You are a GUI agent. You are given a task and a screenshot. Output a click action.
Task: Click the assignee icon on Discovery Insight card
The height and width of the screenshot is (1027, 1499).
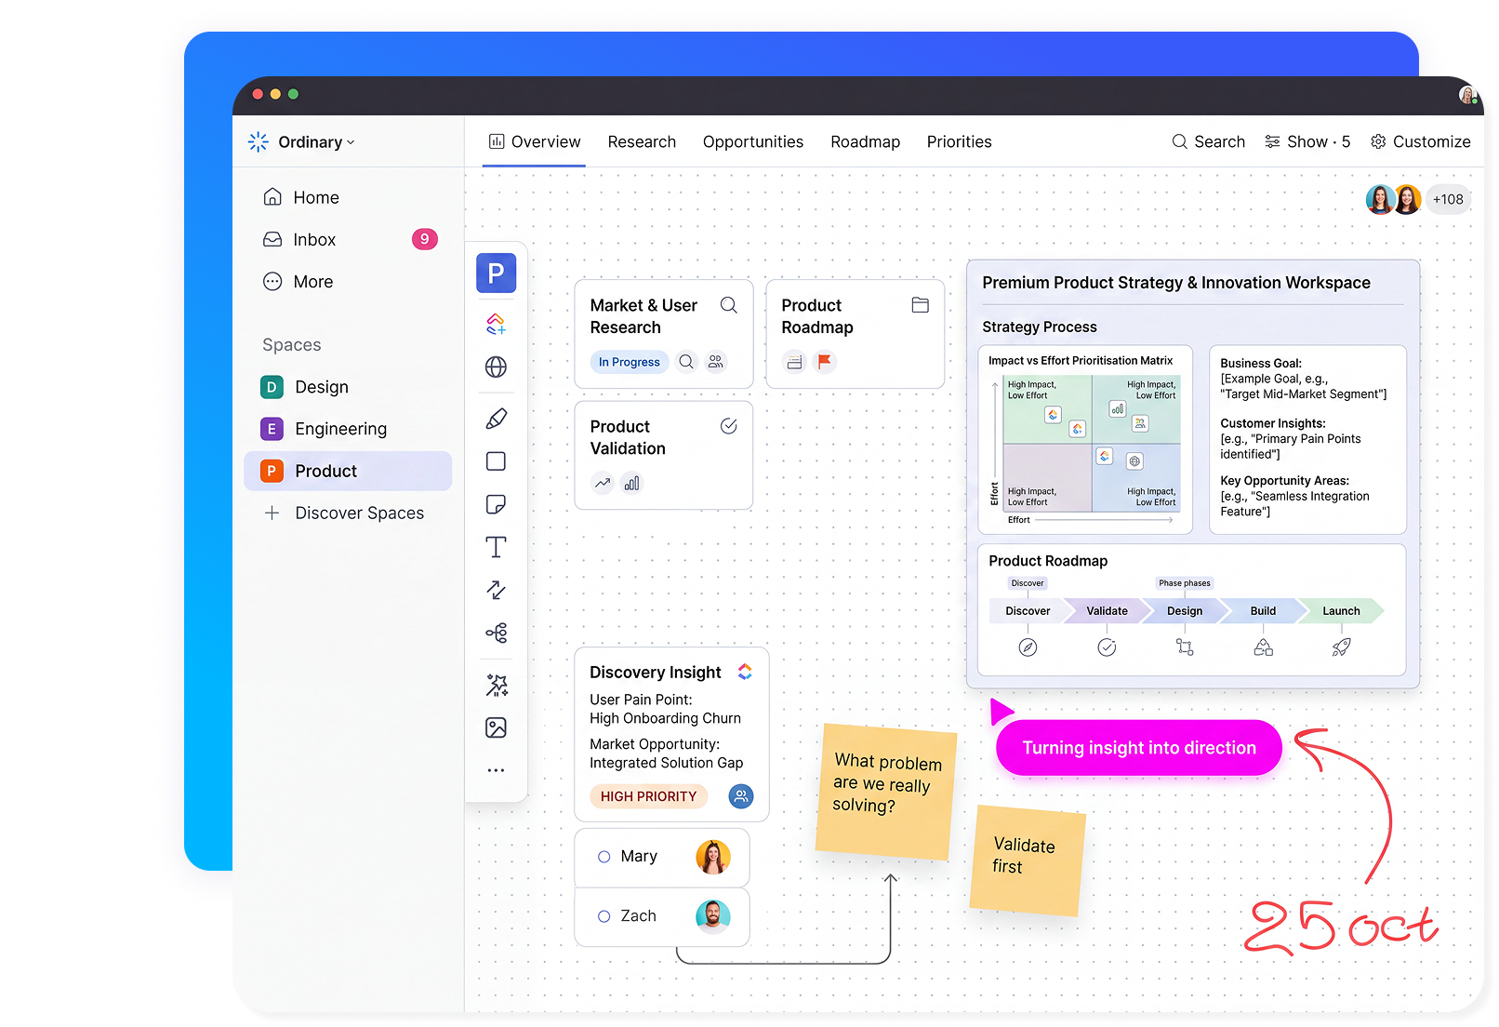point(741,796)
